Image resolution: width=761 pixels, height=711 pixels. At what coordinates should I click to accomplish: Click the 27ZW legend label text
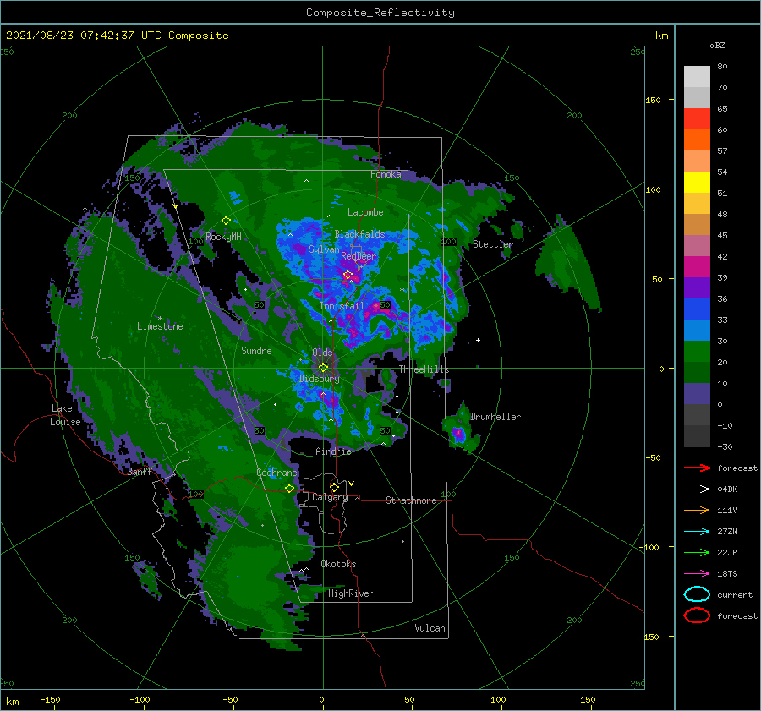pos(727,532)
